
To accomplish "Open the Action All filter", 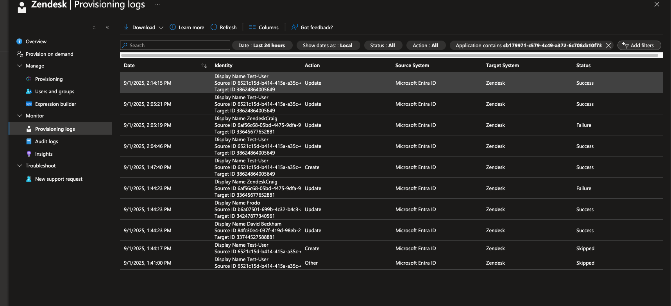I will tap(425, 45).
